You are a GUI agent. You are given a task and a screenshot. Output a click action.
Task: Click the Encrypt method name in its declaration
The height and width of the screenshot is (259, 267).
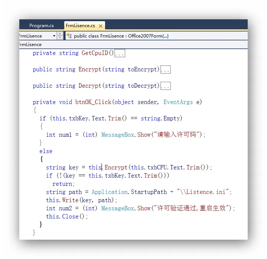tap(90, 69)
